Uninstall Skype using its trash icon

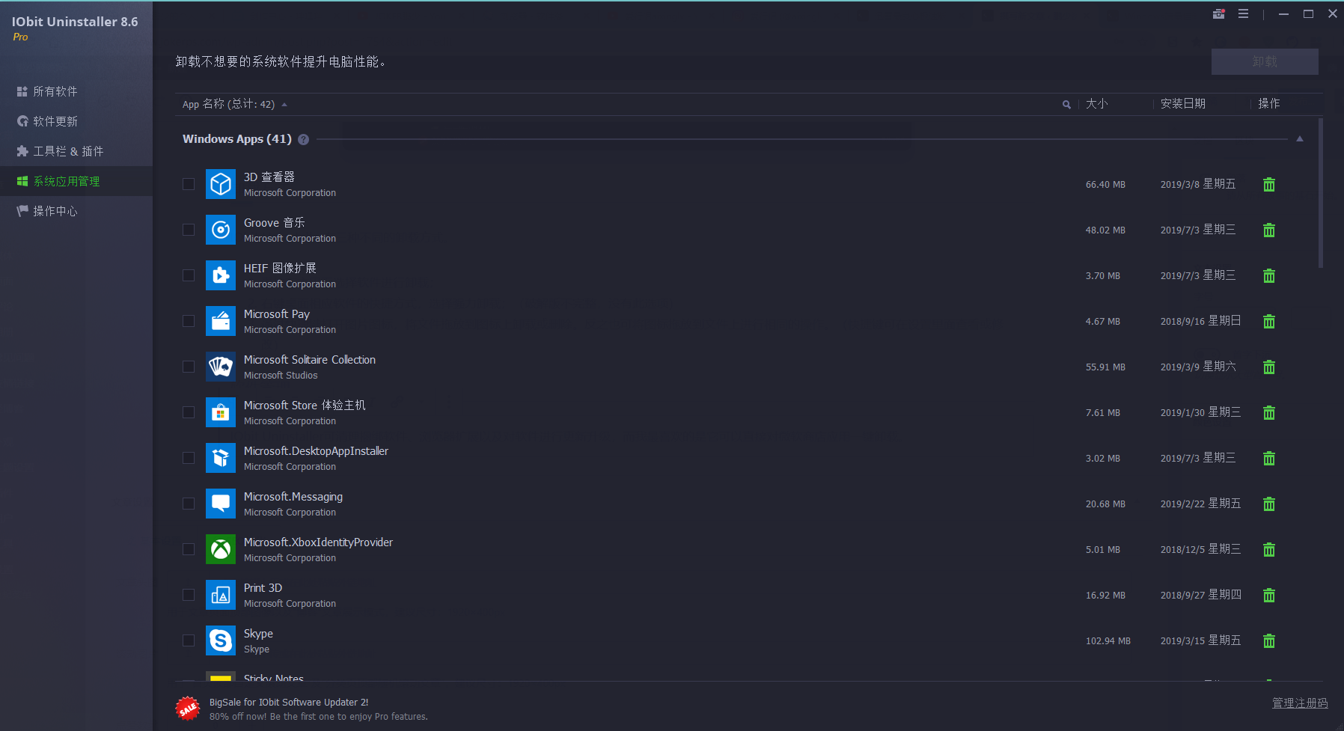pos(1269,640)
